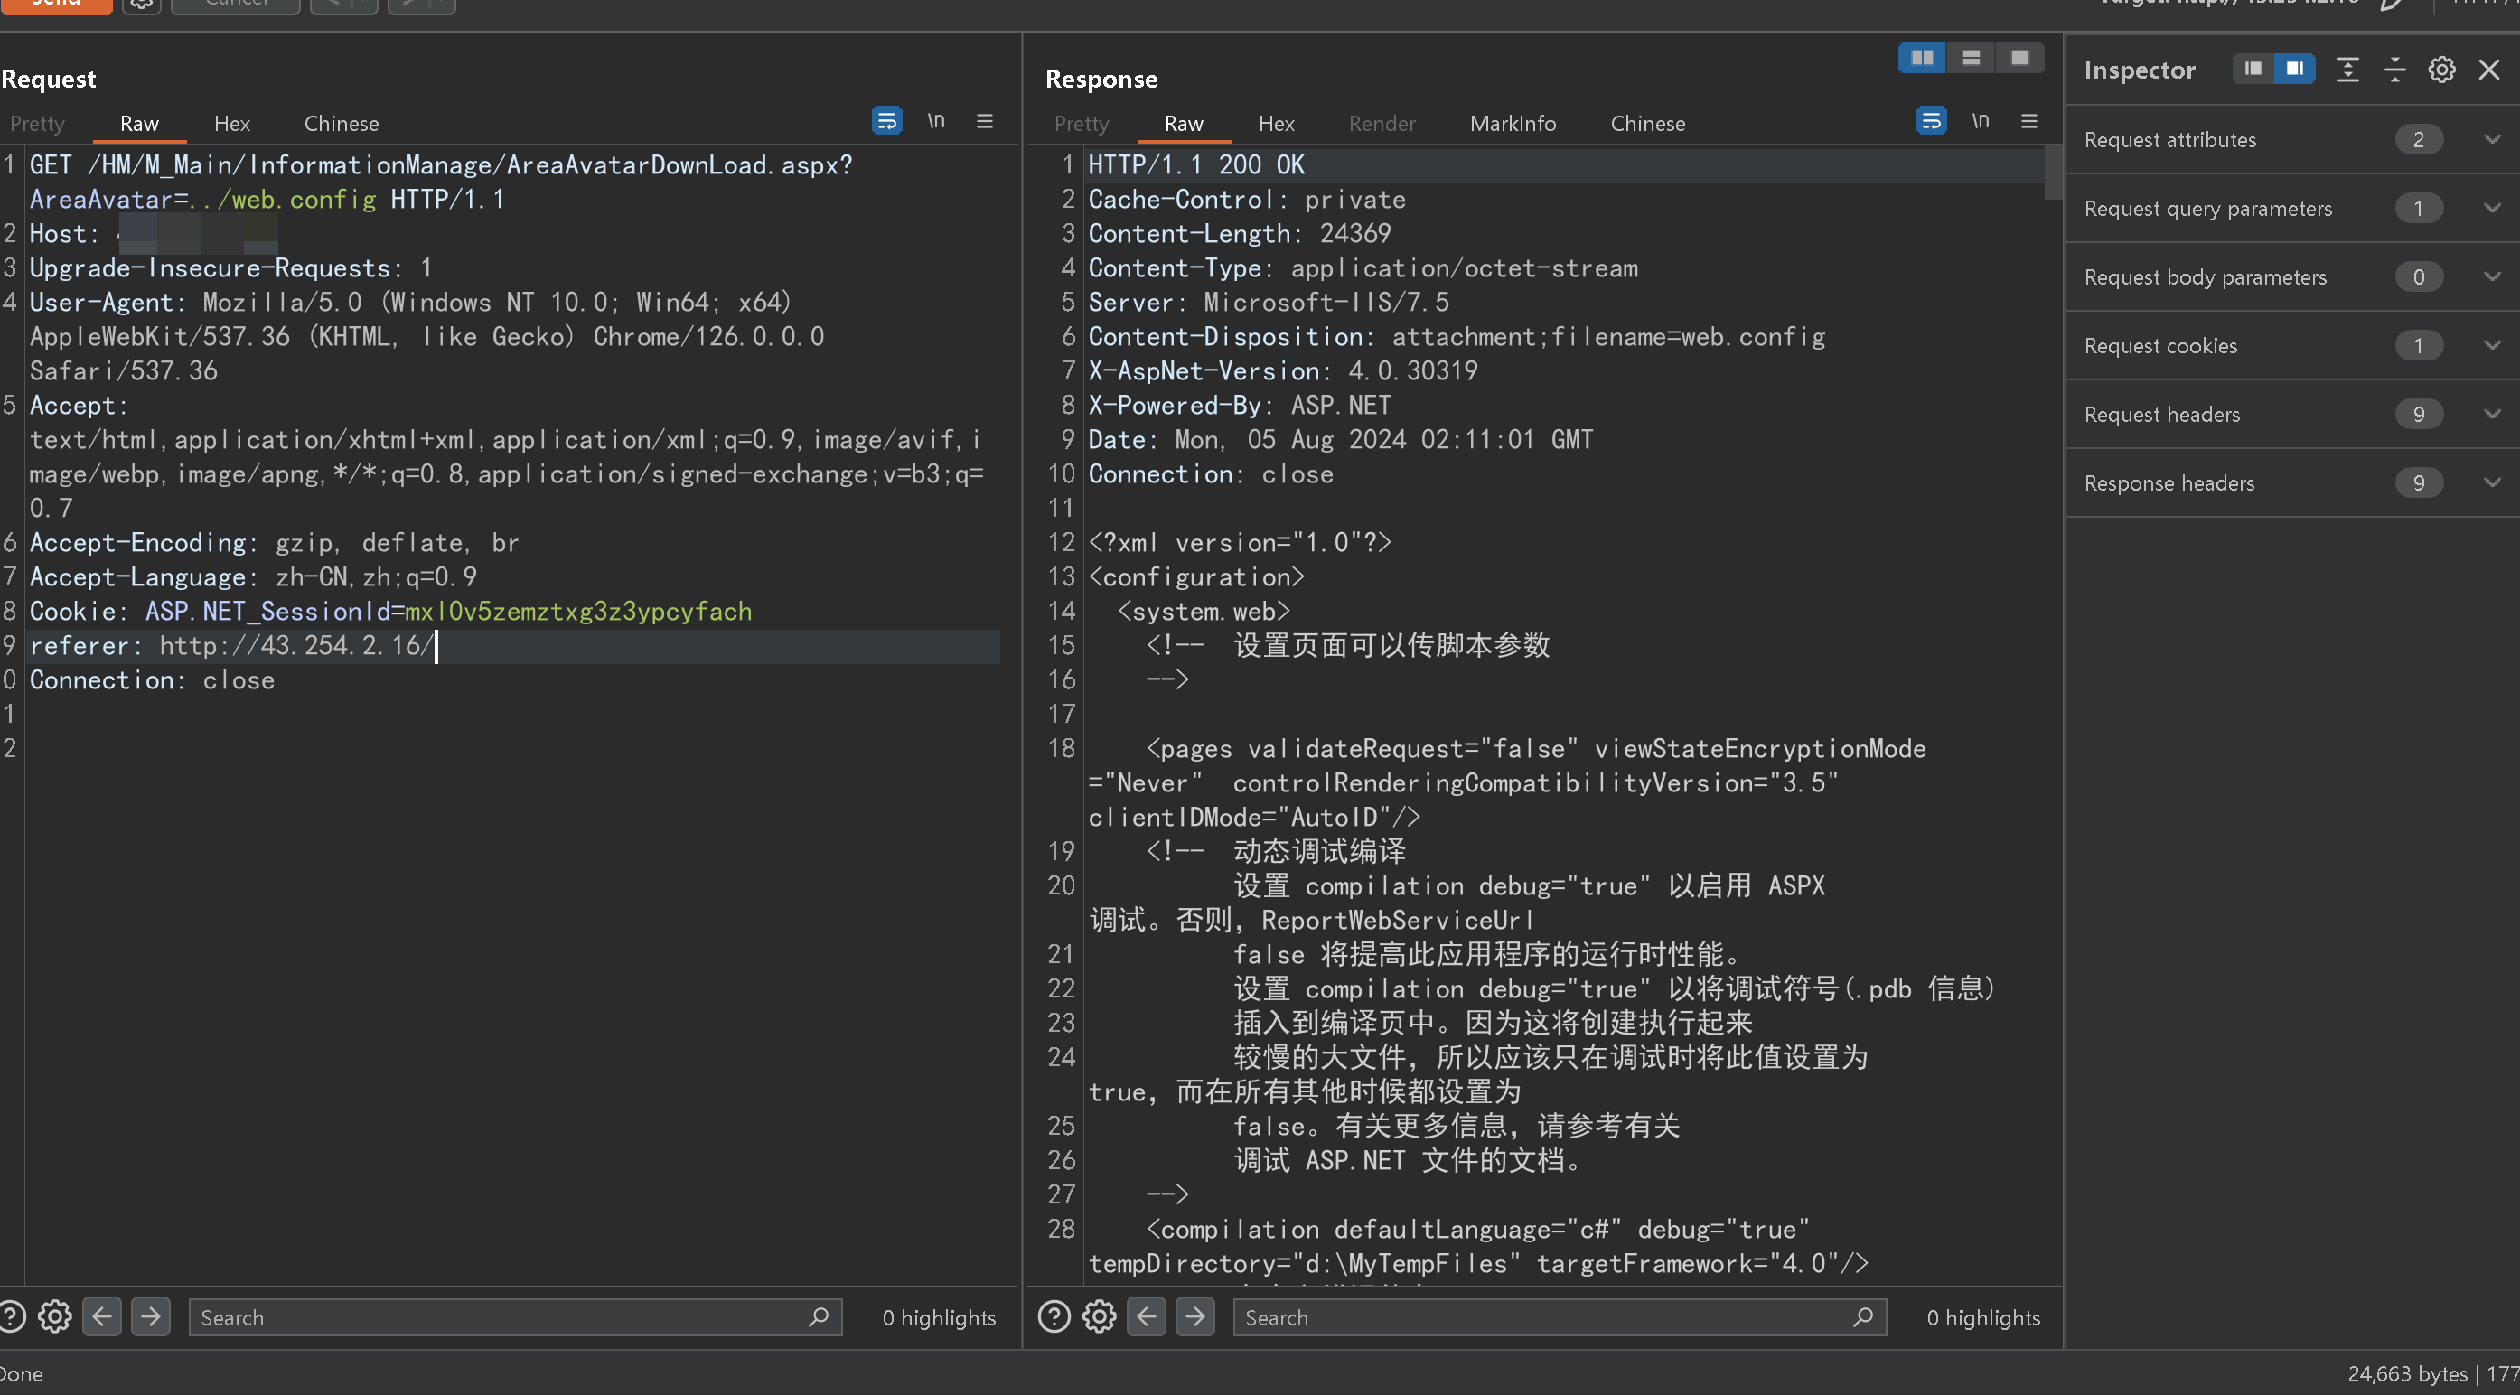Click the Response search input field
2520x1395 pixels.
1546,1316
